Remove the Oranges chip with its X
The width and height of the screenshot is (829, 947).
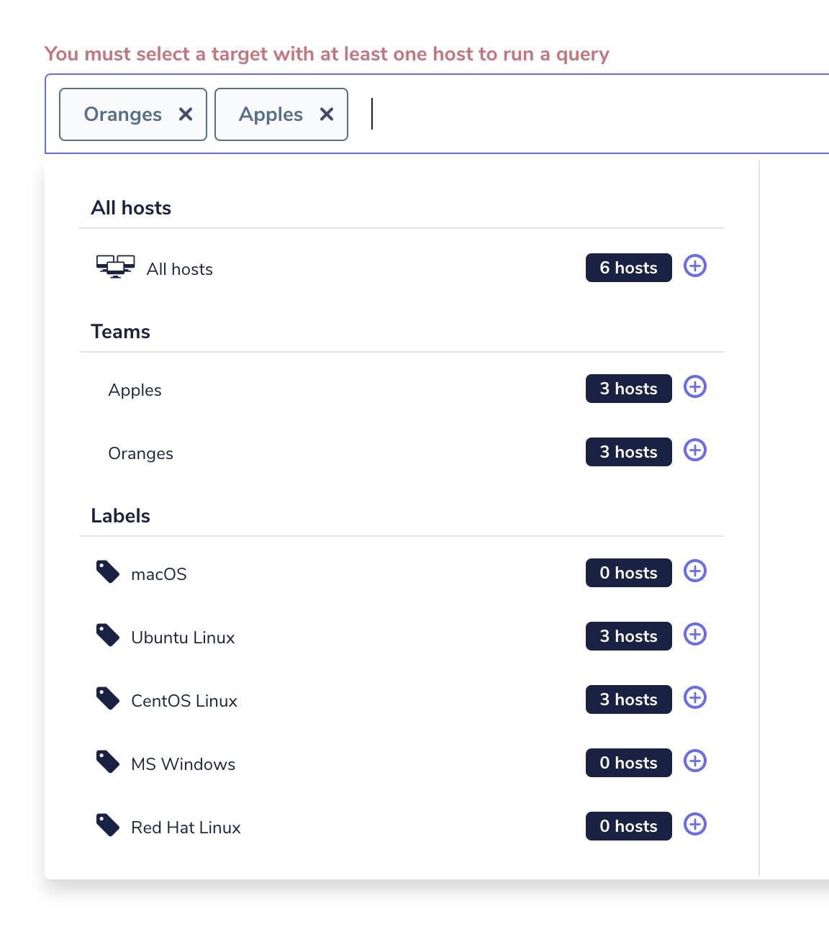coord(185,114)
